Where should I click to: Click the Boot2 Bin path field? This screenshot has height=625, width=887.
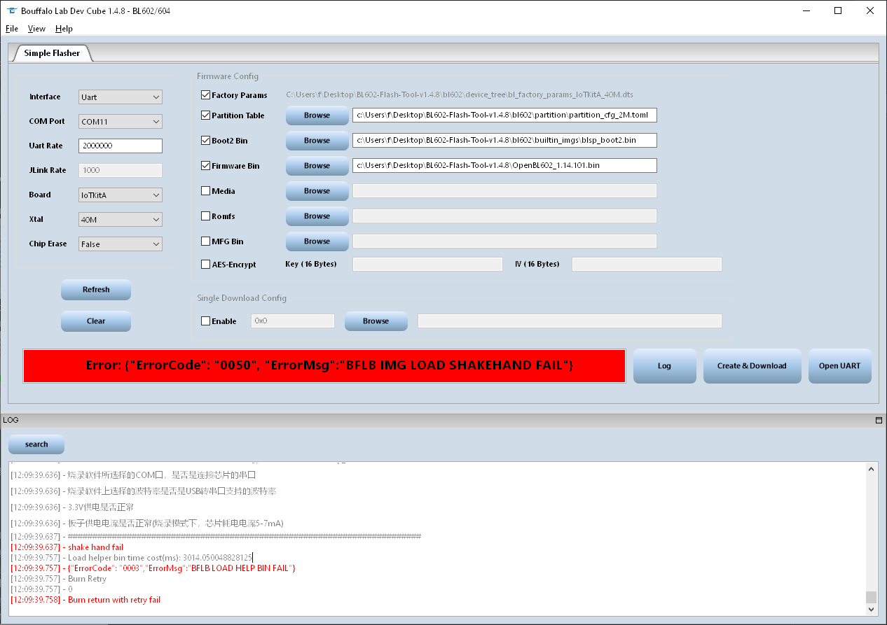(x=504, y=141)
